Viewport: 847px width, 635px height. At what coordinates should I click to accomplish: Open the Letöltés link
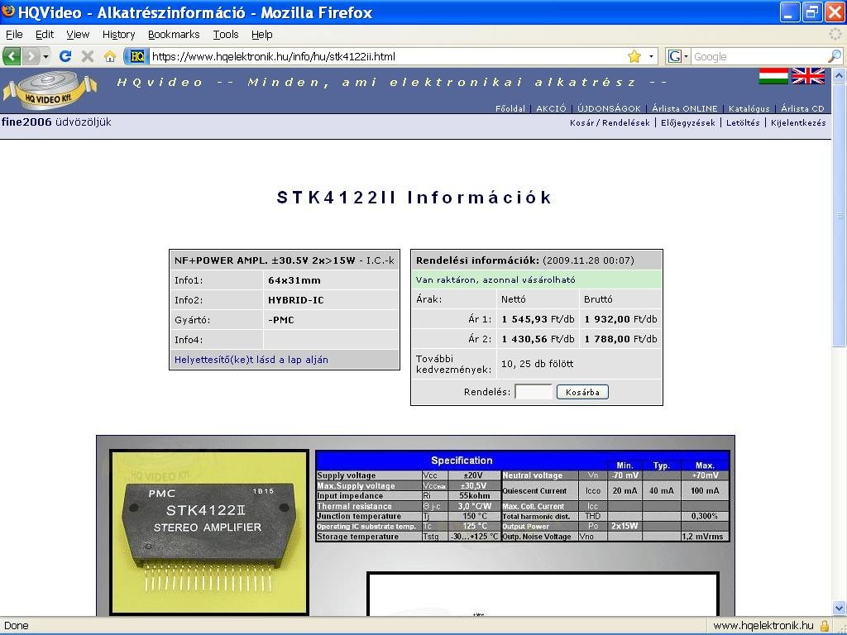(x=743, y=122)
